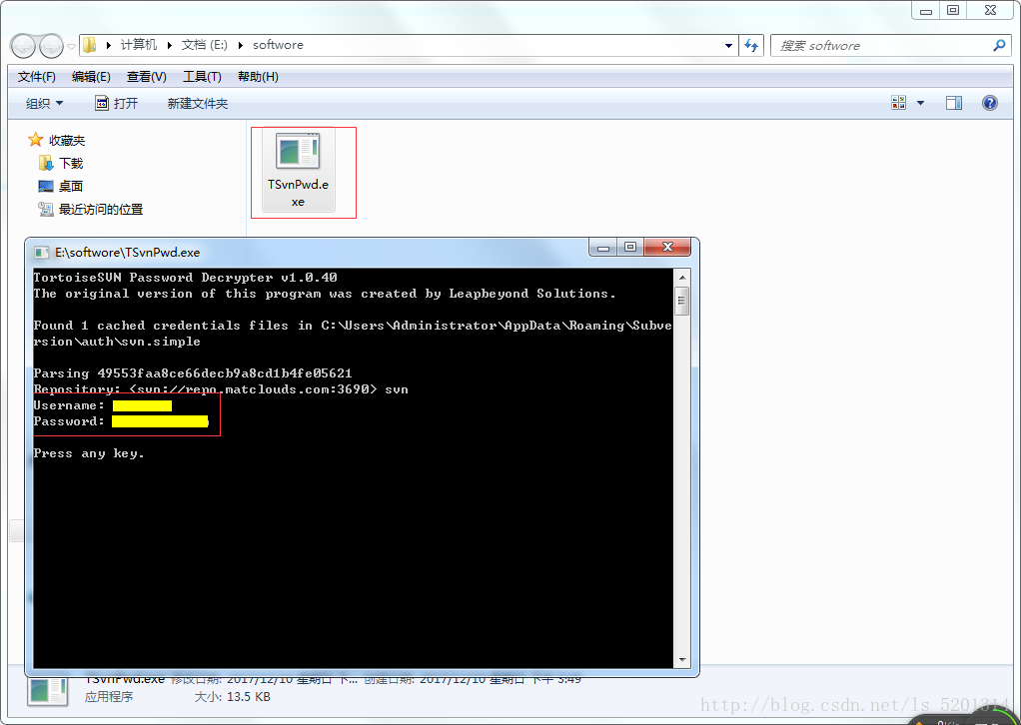Close the Explorer window

pyautogui.click(x=990, y=10)
